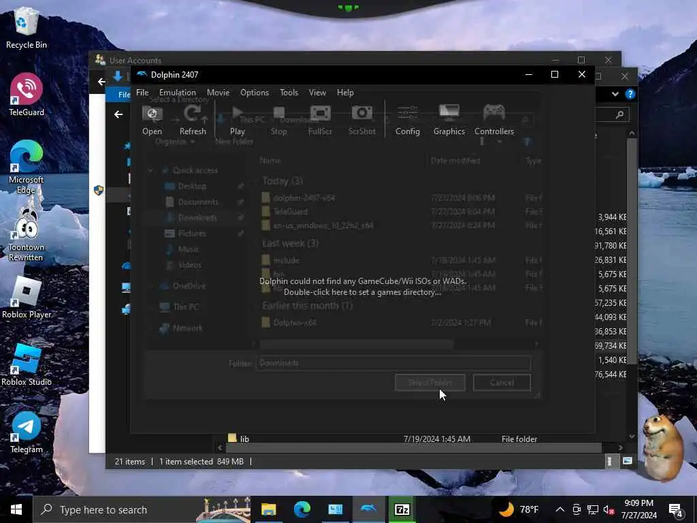This screenshot has height=523, width=697.
Task: Show hidden tray icons chevron
Action: coord(560,509)
